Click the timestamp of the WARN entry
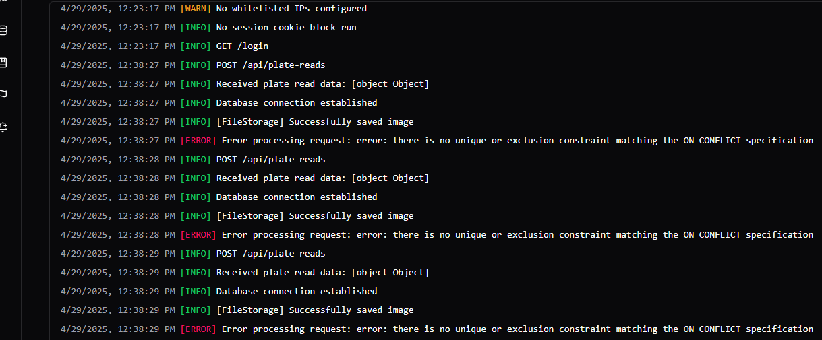The width and height of the screenshot is (822, 340). [117, 9]
